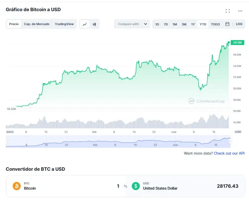Click the left handle of range slider
The width and height of the screenshot is (249, 202).
tap(6, 141)
